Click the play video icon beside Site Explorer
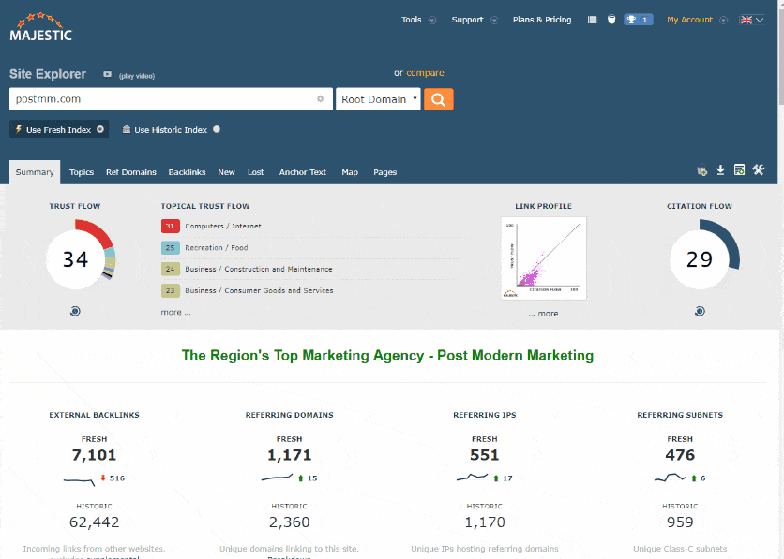The width and height of the screenshot is (784, 559). [x=107, y=74]
